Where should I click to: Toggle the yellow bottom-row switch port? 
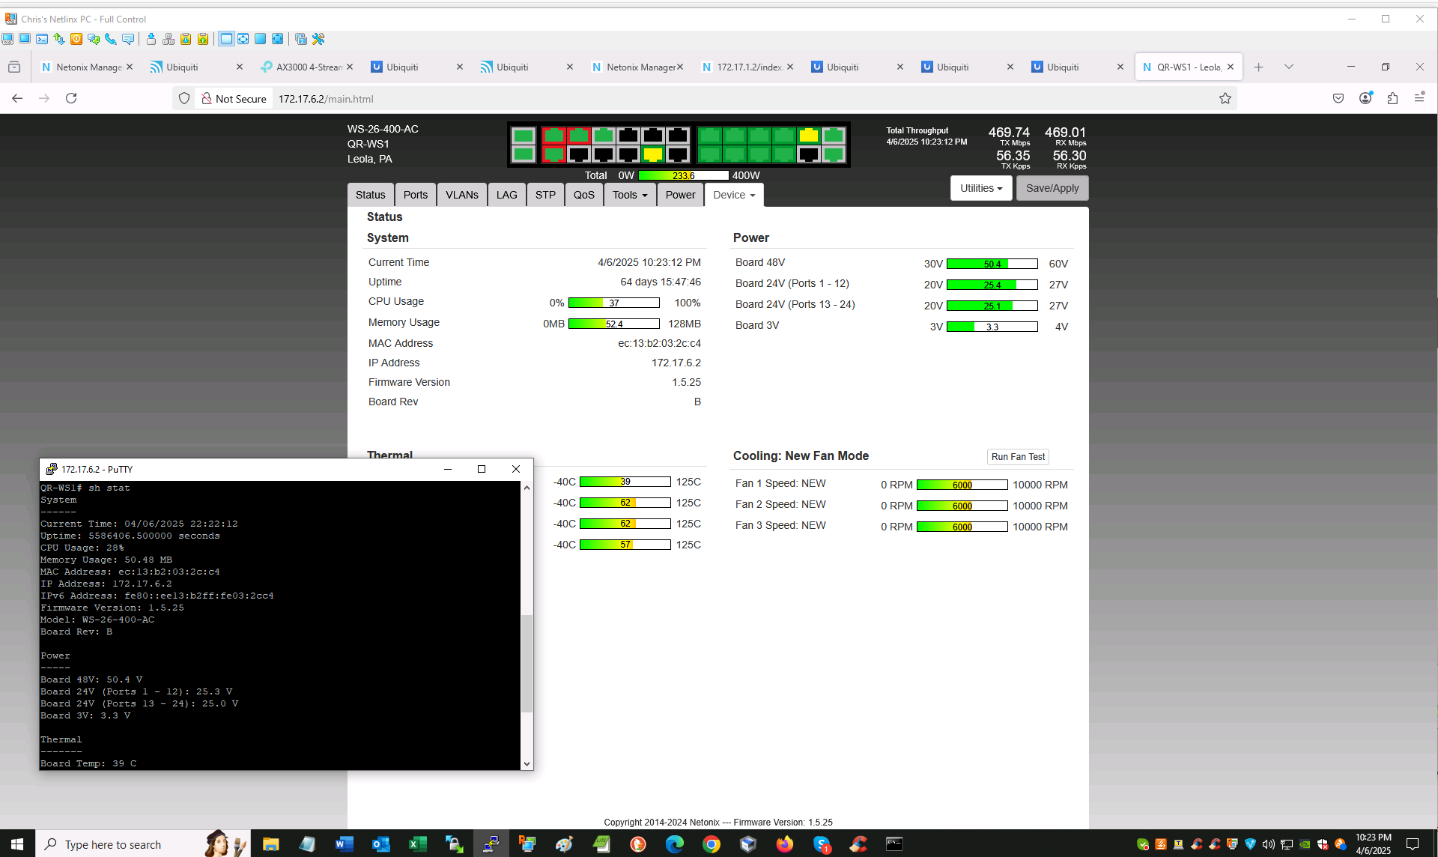tap(653, 154)
